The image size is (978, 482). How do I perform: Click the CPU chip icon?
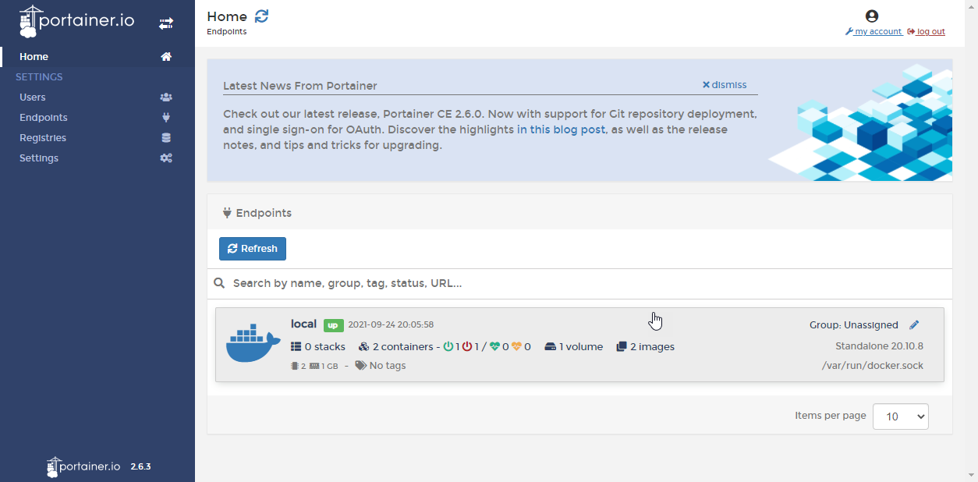[295, 366]
